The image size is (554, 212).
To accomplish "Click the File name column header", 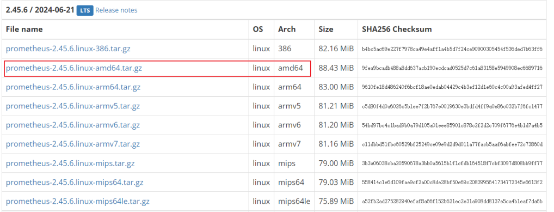I will (24, 29).
